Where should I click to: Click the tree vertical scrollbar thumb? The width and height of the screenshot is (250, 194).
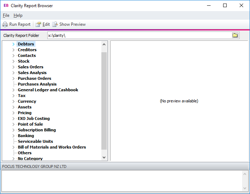tap(104, 101)
